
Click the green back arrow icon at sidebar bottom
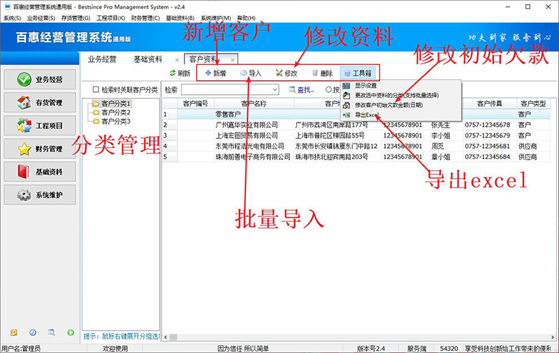coord(71,332)
